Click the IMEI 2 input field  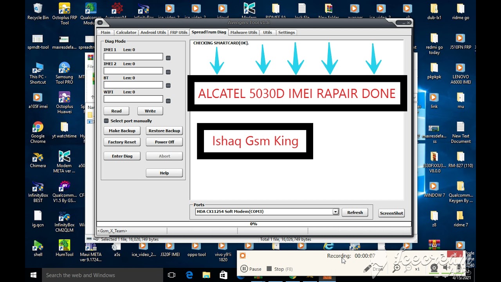[133, 71]
